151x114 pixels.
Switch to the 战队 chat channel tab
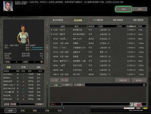pos(67,85)
